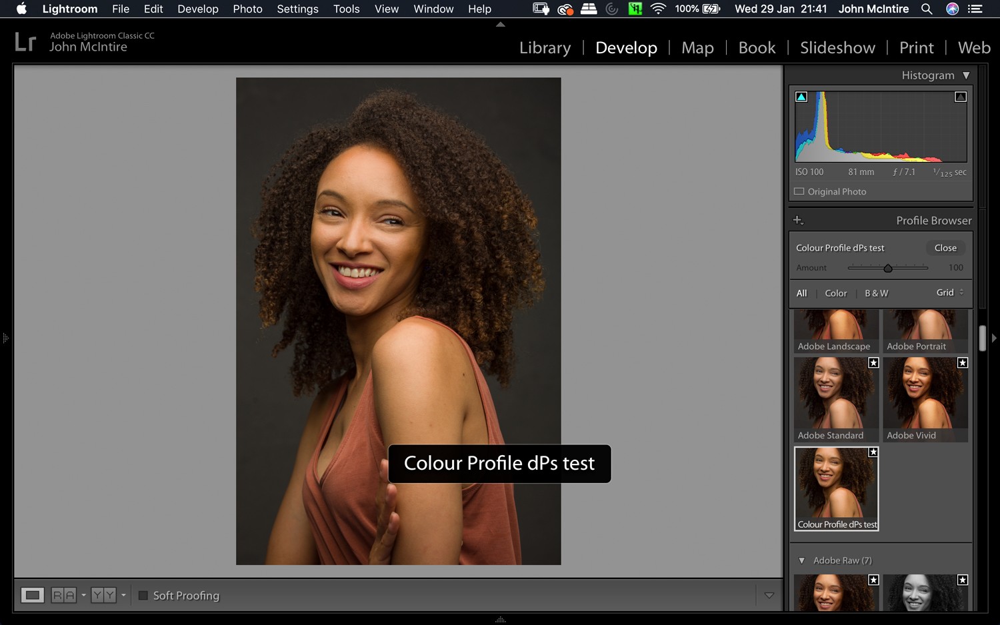Toggle the shadow clipping indicator on the histogram

(801, 96)
